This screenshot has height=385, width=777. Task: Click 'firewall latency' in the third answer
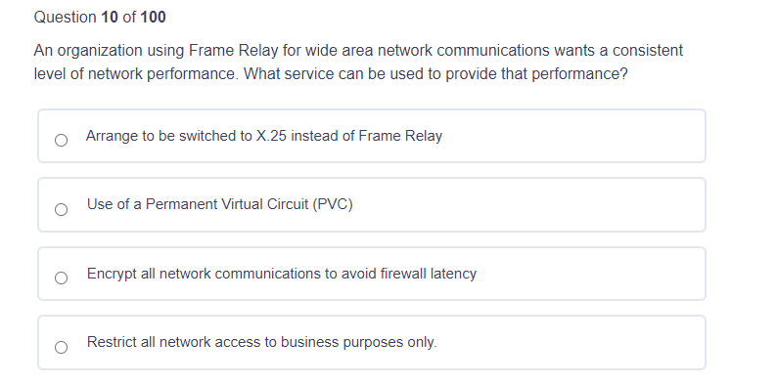coord(429,274)
